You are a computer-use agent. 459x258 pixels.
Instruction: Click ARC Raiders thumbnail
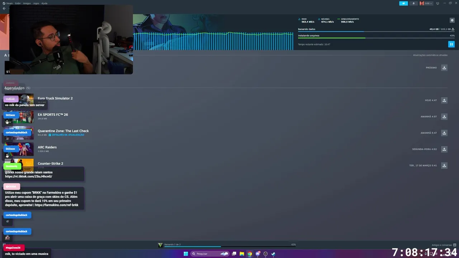coord(19,149)
